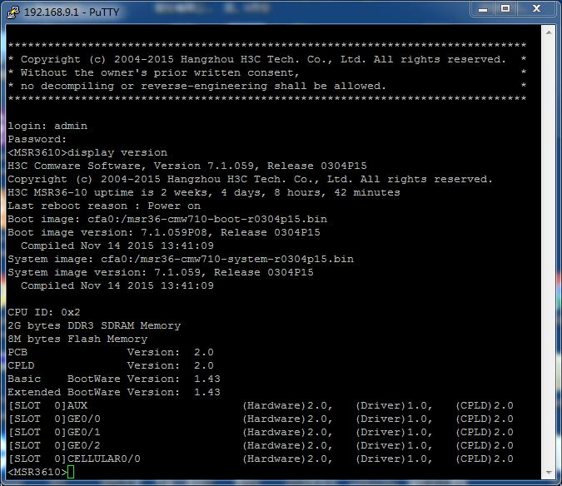Click the final '<MSR3610>' prompt
This screenshot has width=562, height=486.
[37, 473]
